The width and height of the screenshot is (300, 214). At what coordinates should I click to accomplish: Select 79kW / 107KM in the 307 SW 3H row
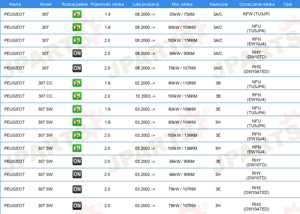coord(182,206)
